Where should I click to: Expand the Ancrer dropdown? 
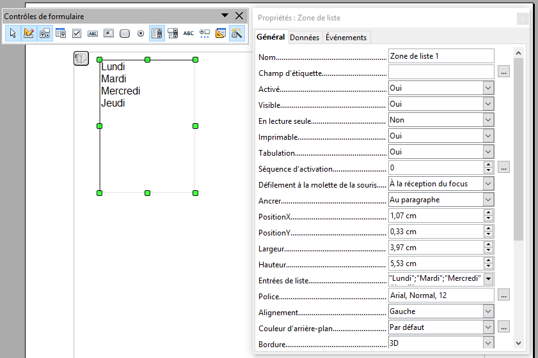(488, 200)
